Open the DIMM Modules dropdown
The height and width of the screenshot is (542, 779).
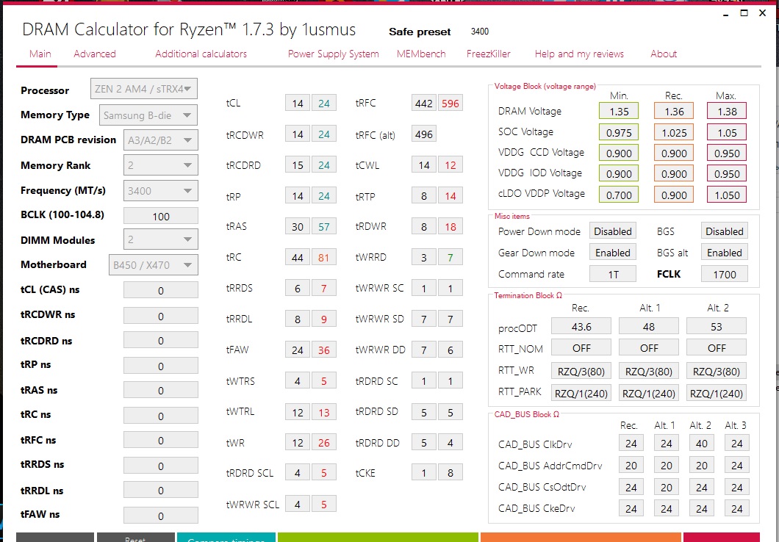tap(160, 239)
